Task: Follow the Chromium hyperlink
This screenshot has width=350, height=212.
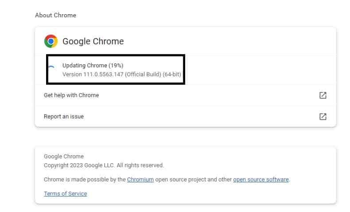Action: [140, 179]
